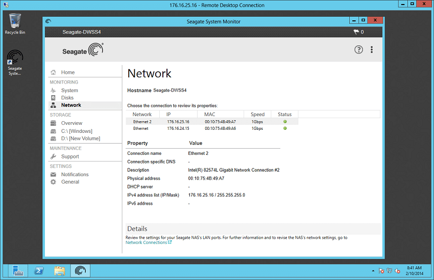Image resolution: width=434 pixels, height=280 pixels.
Task: Click the Network column header
Action: click(x=142, y=114)
